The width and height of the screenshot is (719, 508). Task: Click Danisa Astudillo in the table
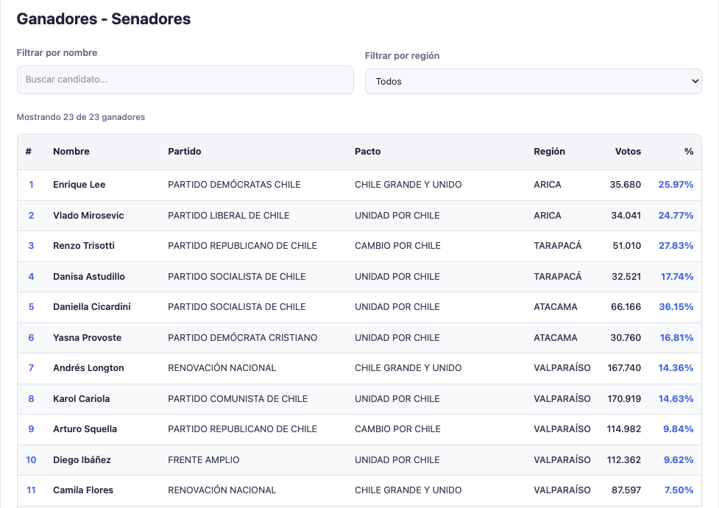coord(89,277)
